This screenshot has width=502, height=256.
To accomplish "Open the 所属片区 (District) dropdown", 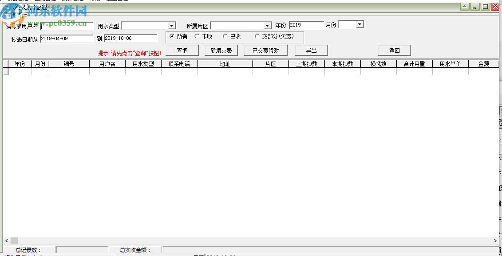I will tap(267, 25).
